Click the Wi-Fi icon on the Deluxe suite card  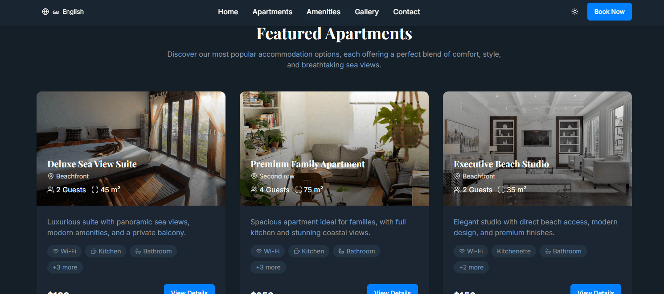point(56,251)
